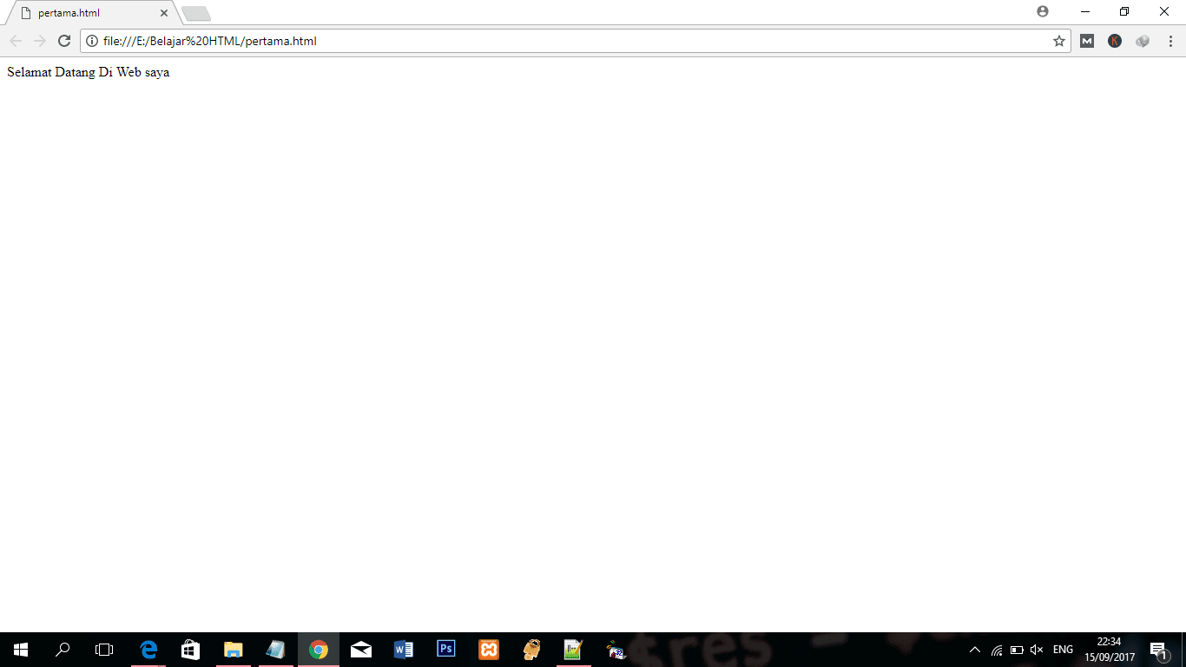Screen dimensions: 1186x667
Task: Open File Explorer from the taskbar
Action: [x=233, y=650]
